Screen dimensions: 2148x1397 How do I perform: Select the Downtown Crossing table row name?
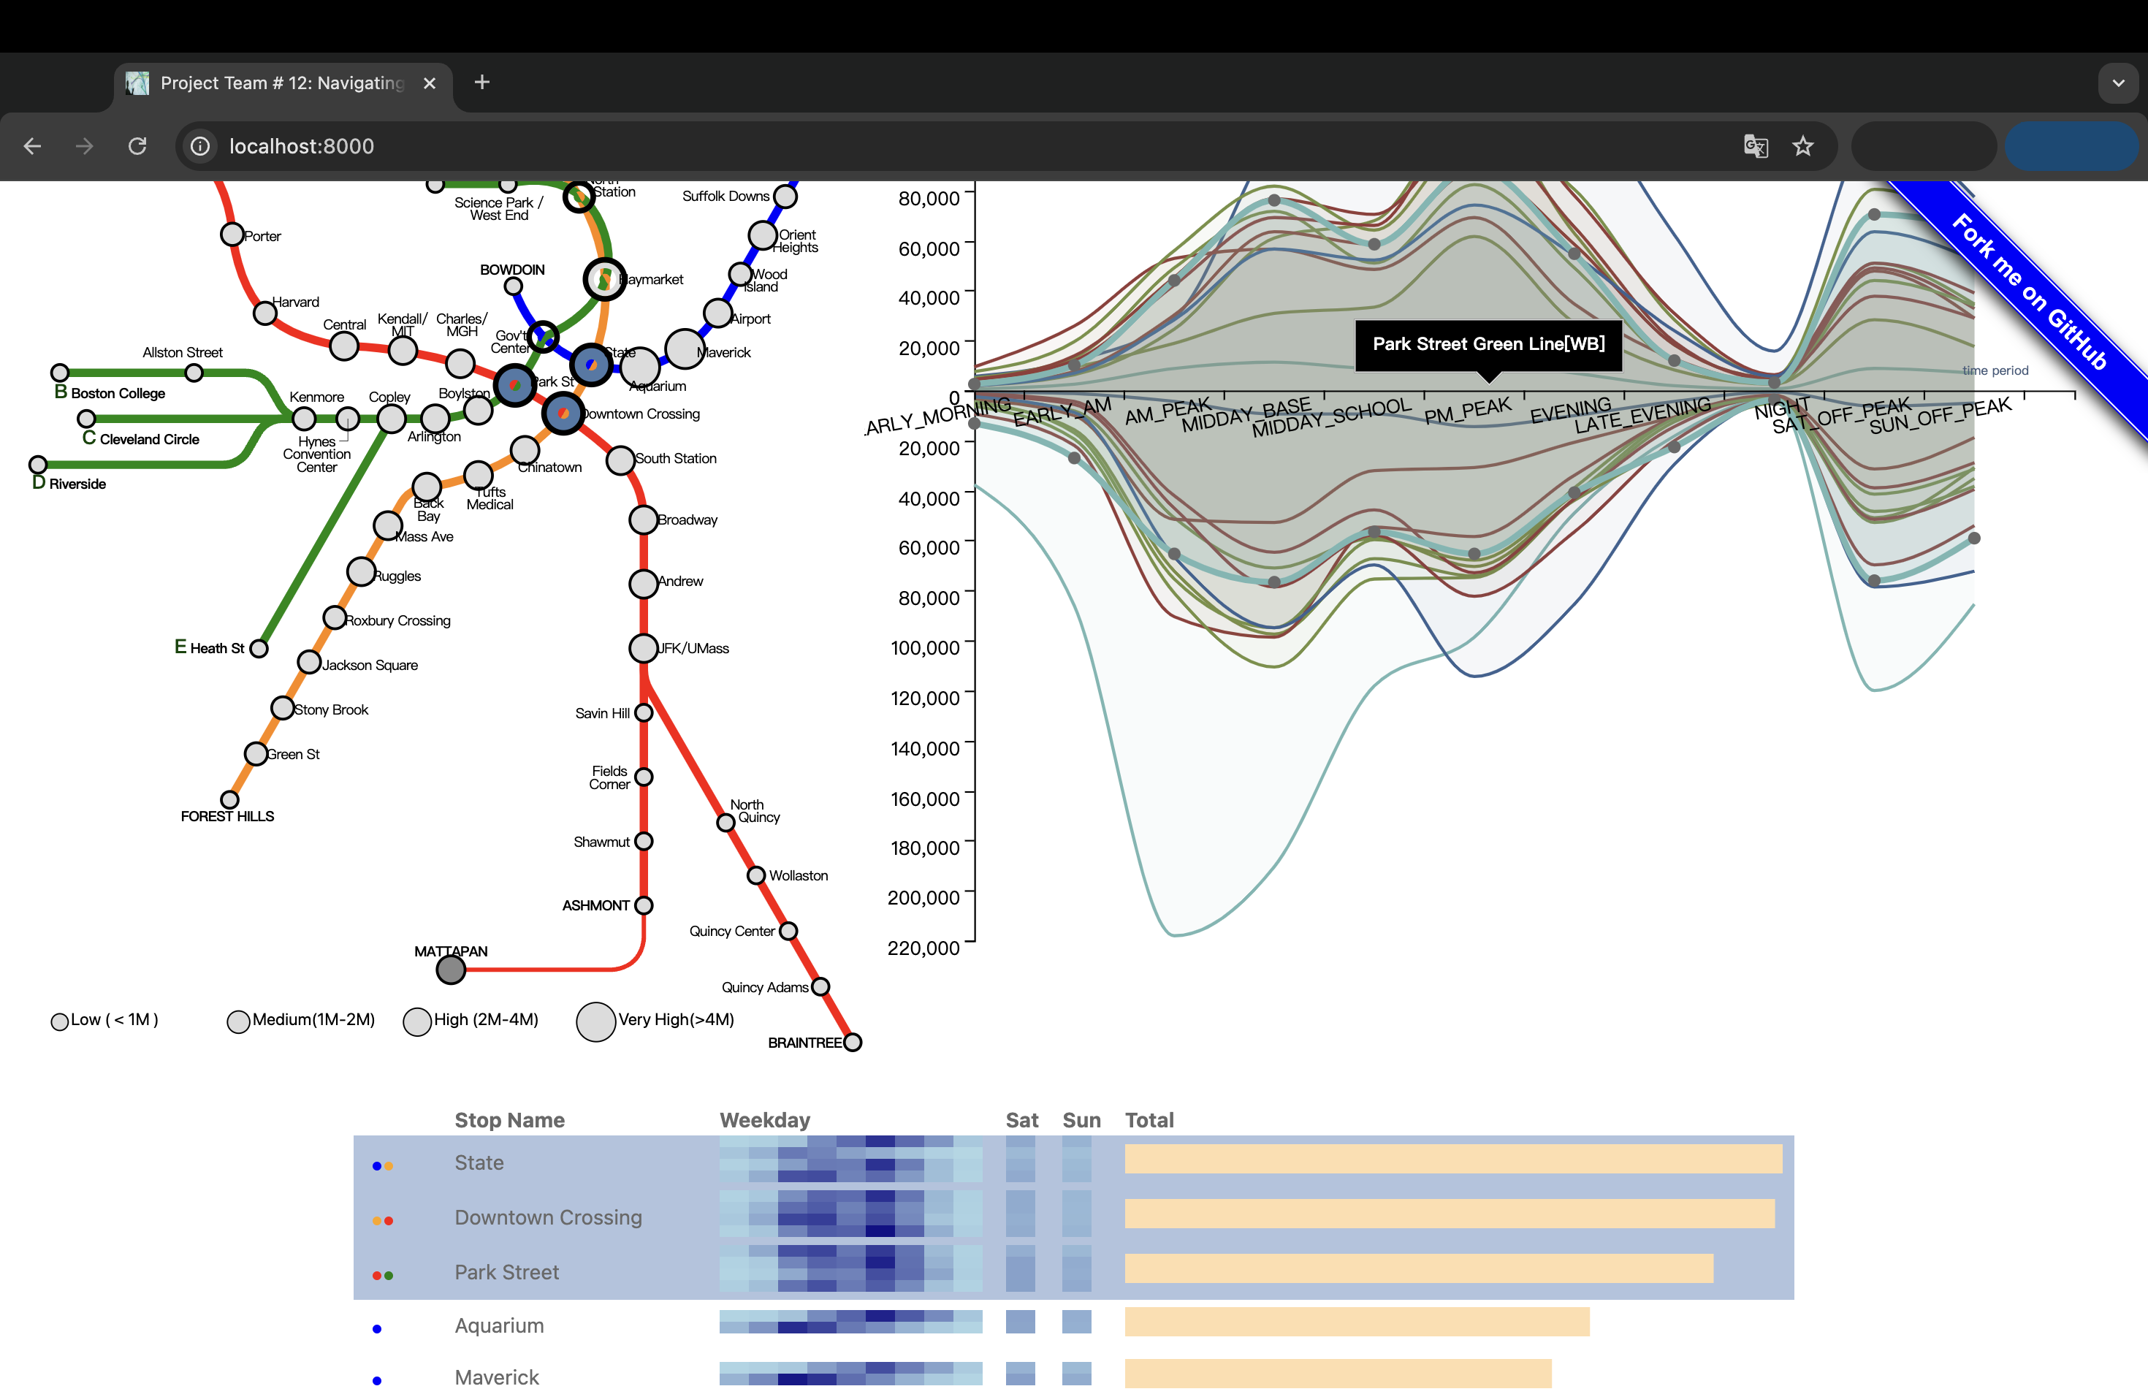point(548,1217)
